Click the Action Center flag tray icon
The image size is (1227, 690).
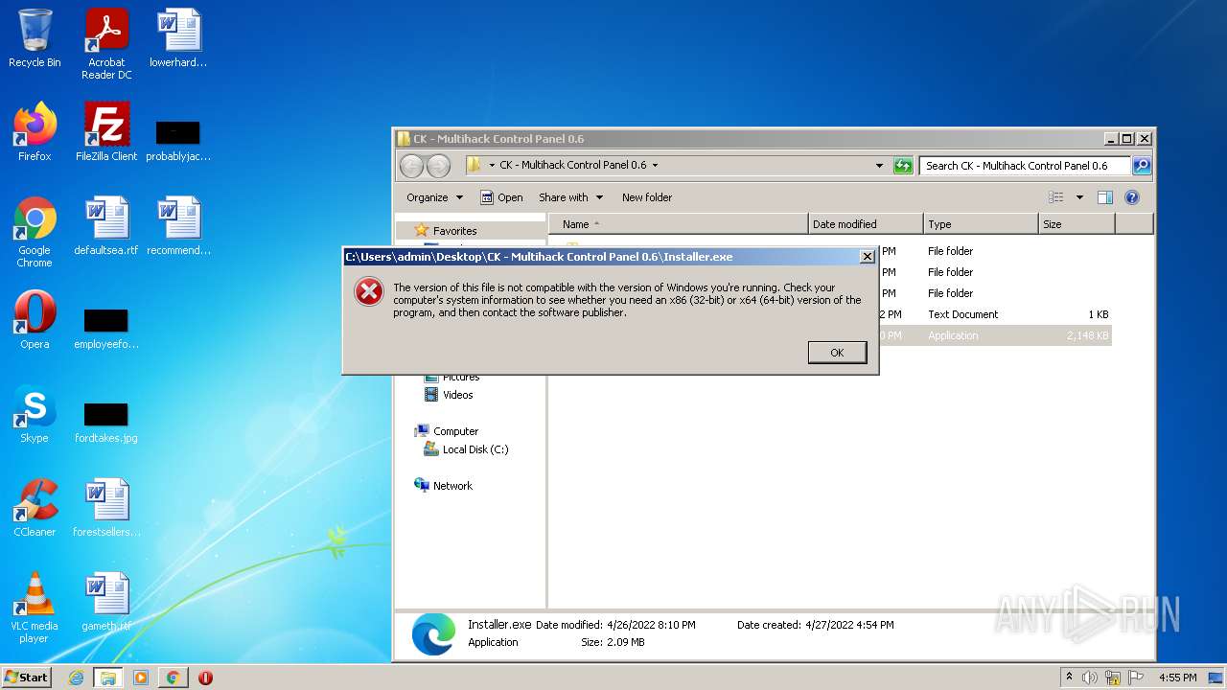pyautogui.click(x=1136, y=678)
